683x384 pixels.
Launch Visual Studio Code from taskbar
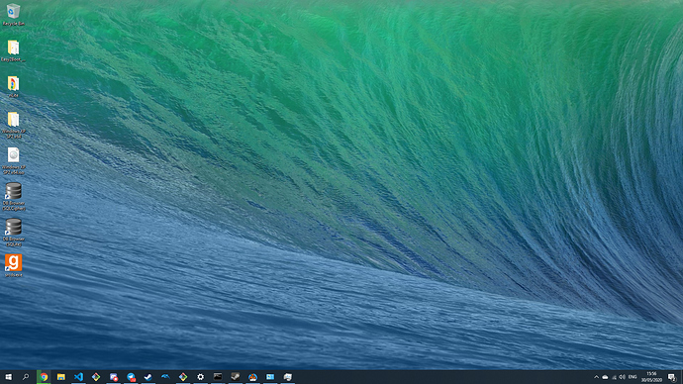point(78,377)
